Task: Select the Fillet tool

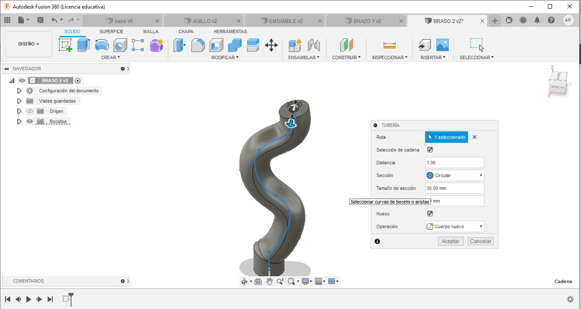Action: (x=198, y=45)
